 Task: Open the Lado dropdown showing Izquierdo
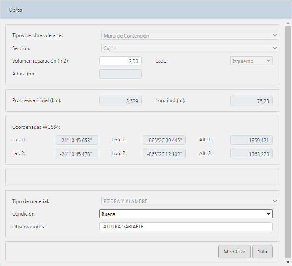[252, 61]
